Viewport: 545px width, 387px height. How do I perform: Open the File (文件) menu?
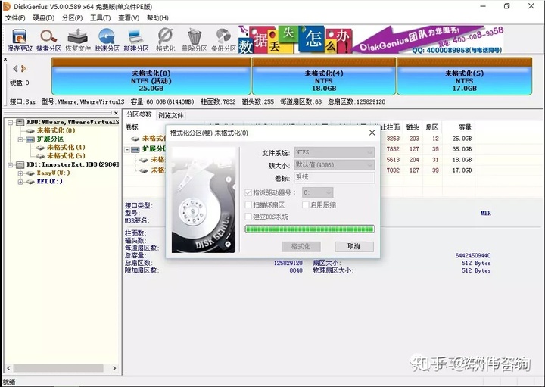15,17
